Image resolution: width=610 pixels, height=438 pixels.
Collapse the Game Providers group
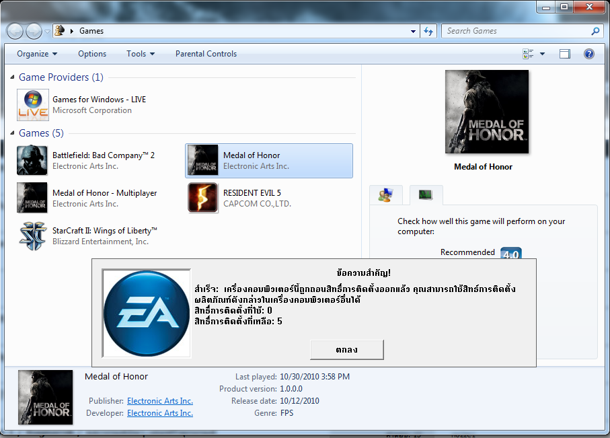point(13,77)
